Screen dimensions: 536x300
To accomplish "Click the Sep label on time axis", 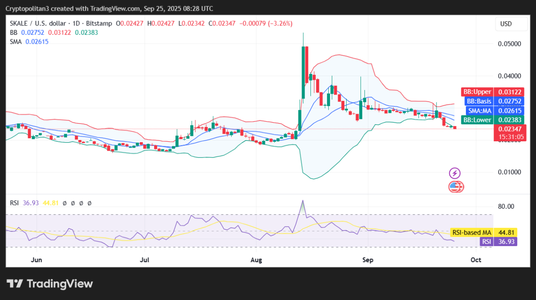I will pyautogui.click(x=367, y=259).
